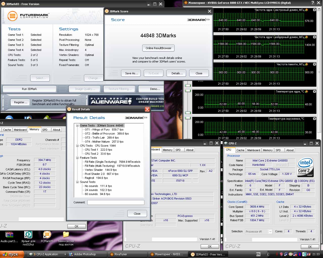Open settings gear for raster domain frequency graph
This screenshot has width=323, height=258.
(x=307, y=10)
